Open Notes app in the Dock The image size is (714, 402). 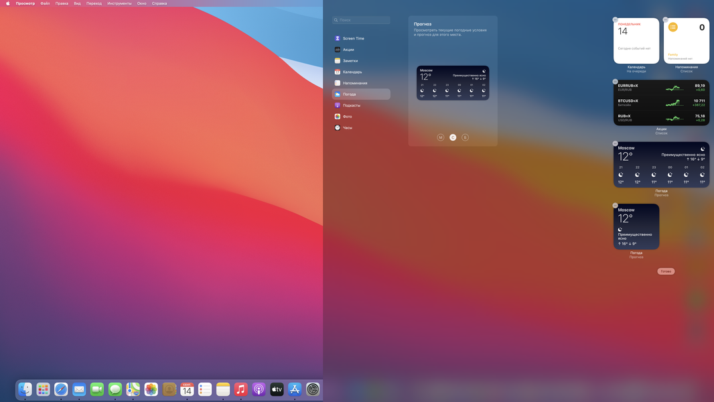coord(222,389)
